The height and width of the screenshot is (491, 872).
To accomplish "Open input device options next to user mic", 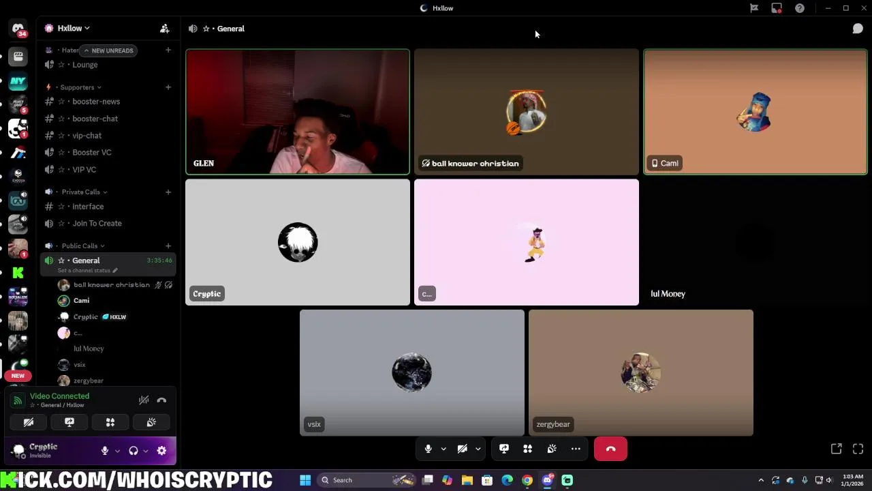I will (117, 451).
